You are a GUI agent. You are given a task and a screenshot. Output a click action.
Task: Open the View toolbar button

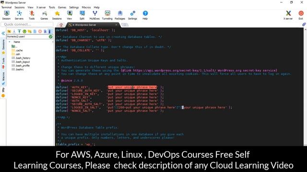(70, 15)
